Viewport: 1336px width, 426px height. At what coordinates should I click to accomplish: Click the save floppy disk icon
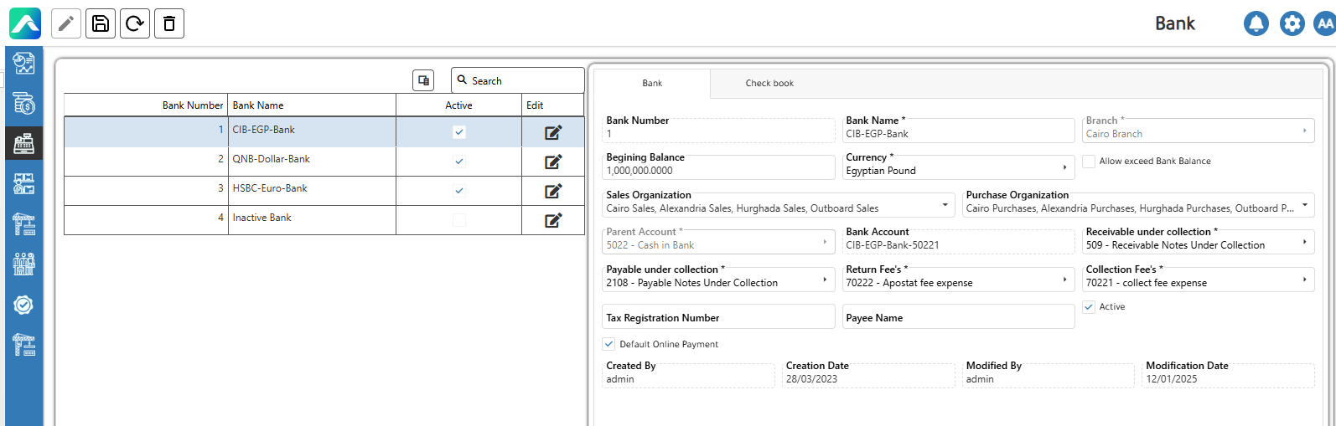click(101, 23)
